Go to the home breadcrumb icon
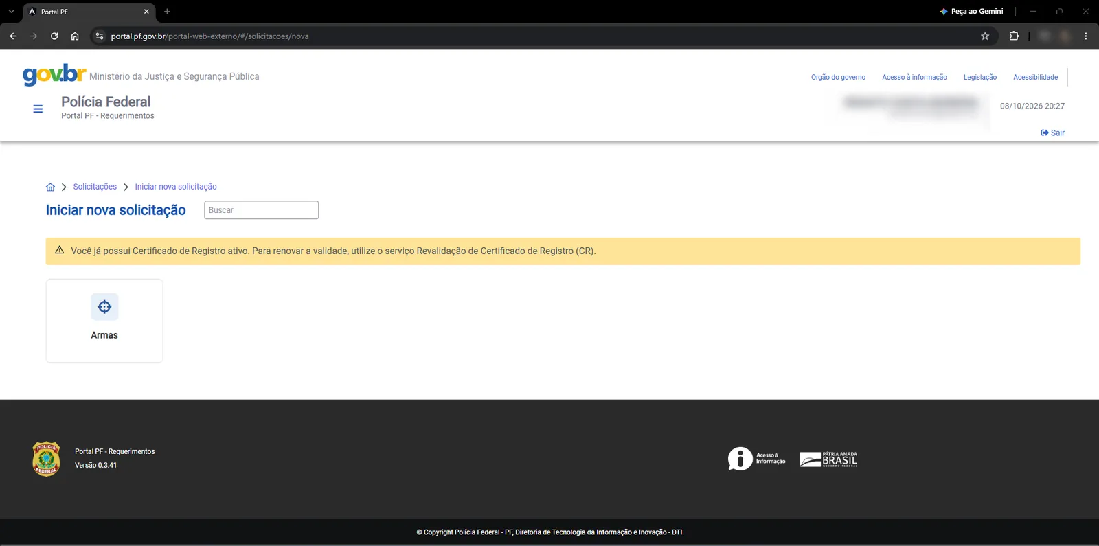Viewport: 1099px width, 546px height. [50, 187]
